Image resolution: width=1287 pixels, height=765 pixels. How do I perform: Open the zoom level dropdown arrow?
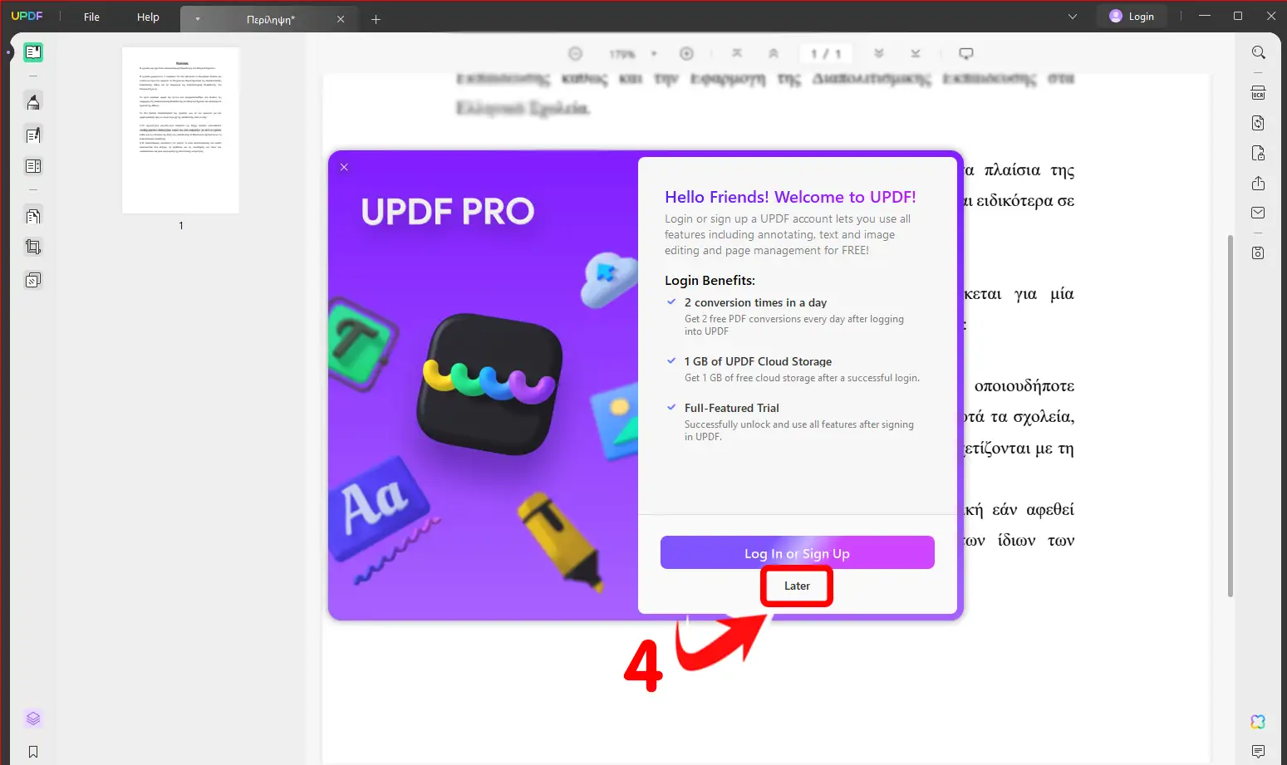[654, 53]
